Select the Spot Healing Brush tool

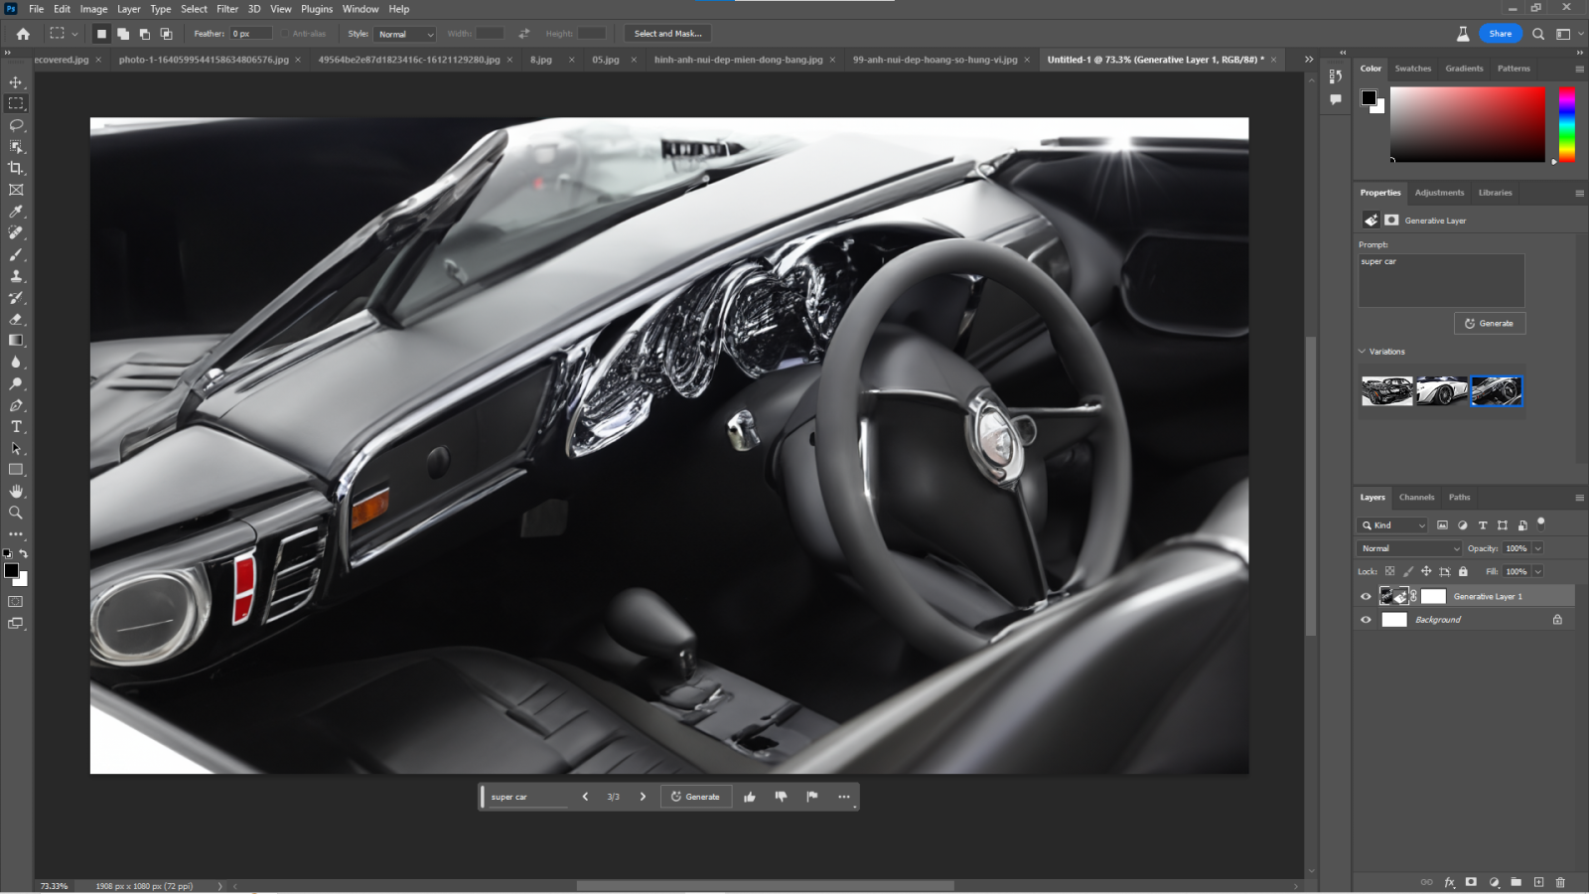[x=16, y=232]
